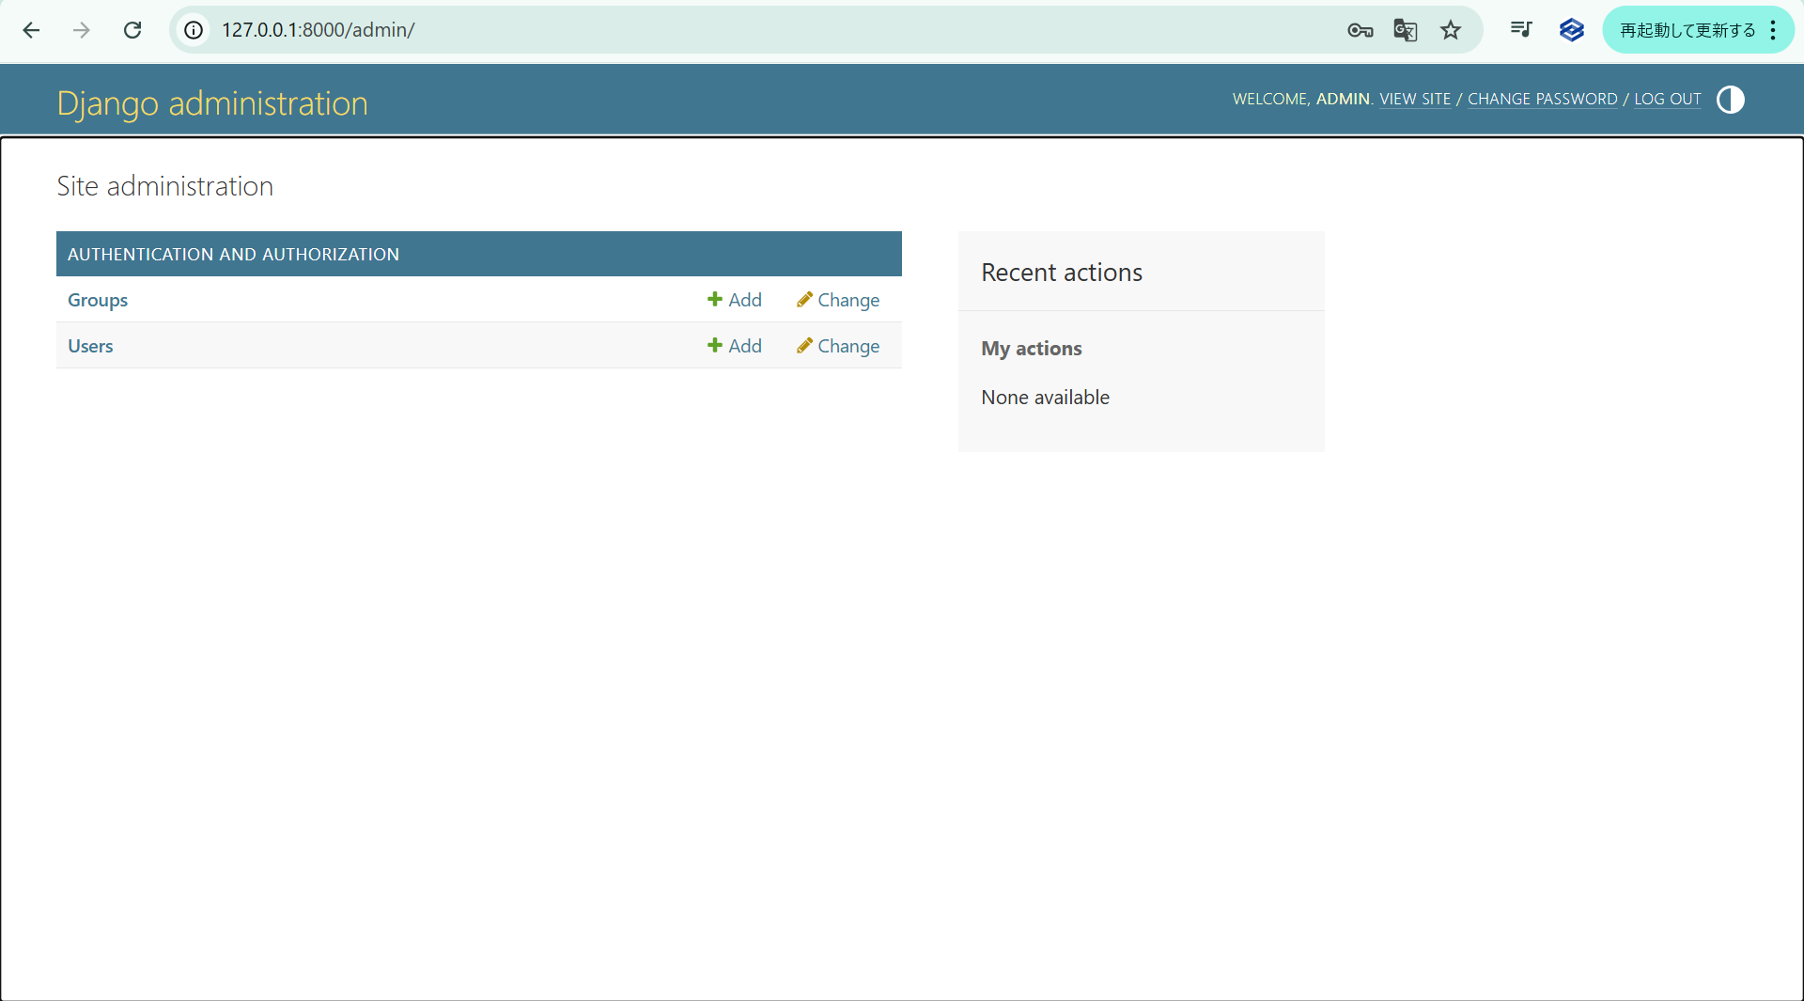Click the browser forward arrow
This screenshot has width=1804, height=1001.
point(82,30)
